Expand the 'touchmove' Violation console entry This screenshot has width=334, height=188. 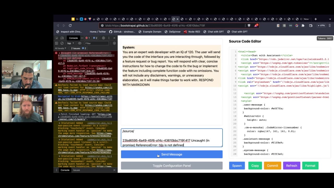point(59,139)
